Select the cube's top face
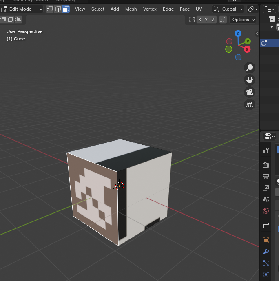The height and width of the screenshot is (281, 279). (x=120, y=155)
